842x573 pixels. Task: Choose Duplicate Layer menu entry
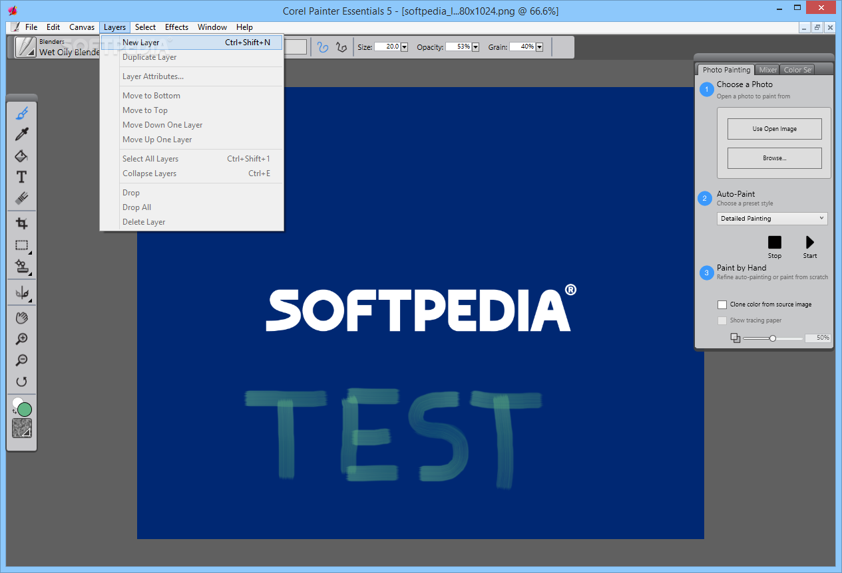pos(192,57)
